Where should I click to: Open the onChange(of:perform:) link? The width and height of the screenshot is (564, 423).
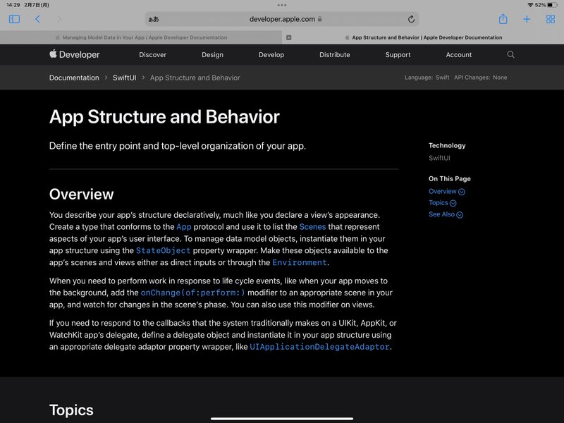tap(192, 293)
